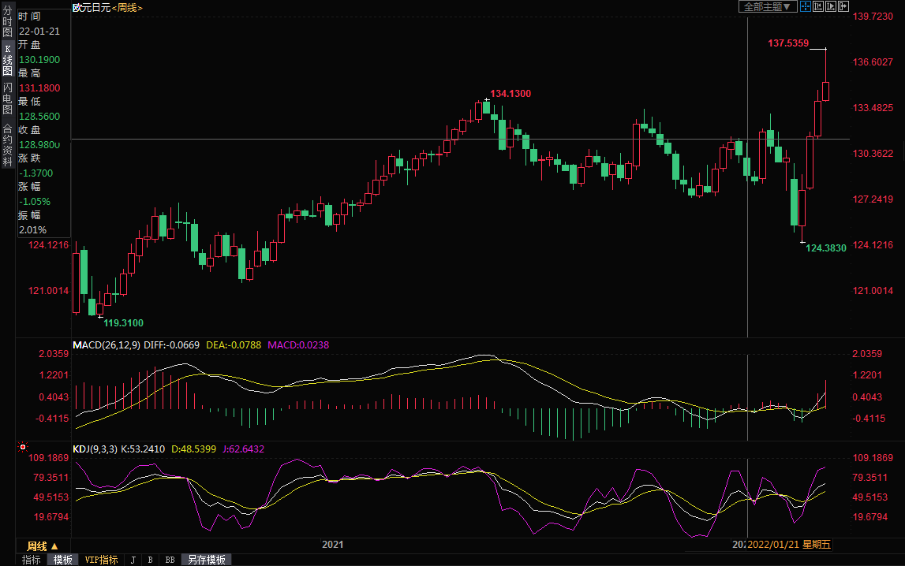Open the VIP指标 tab
Screen dimensions: 905x566
pyautogui.click(x=102, y=560)
